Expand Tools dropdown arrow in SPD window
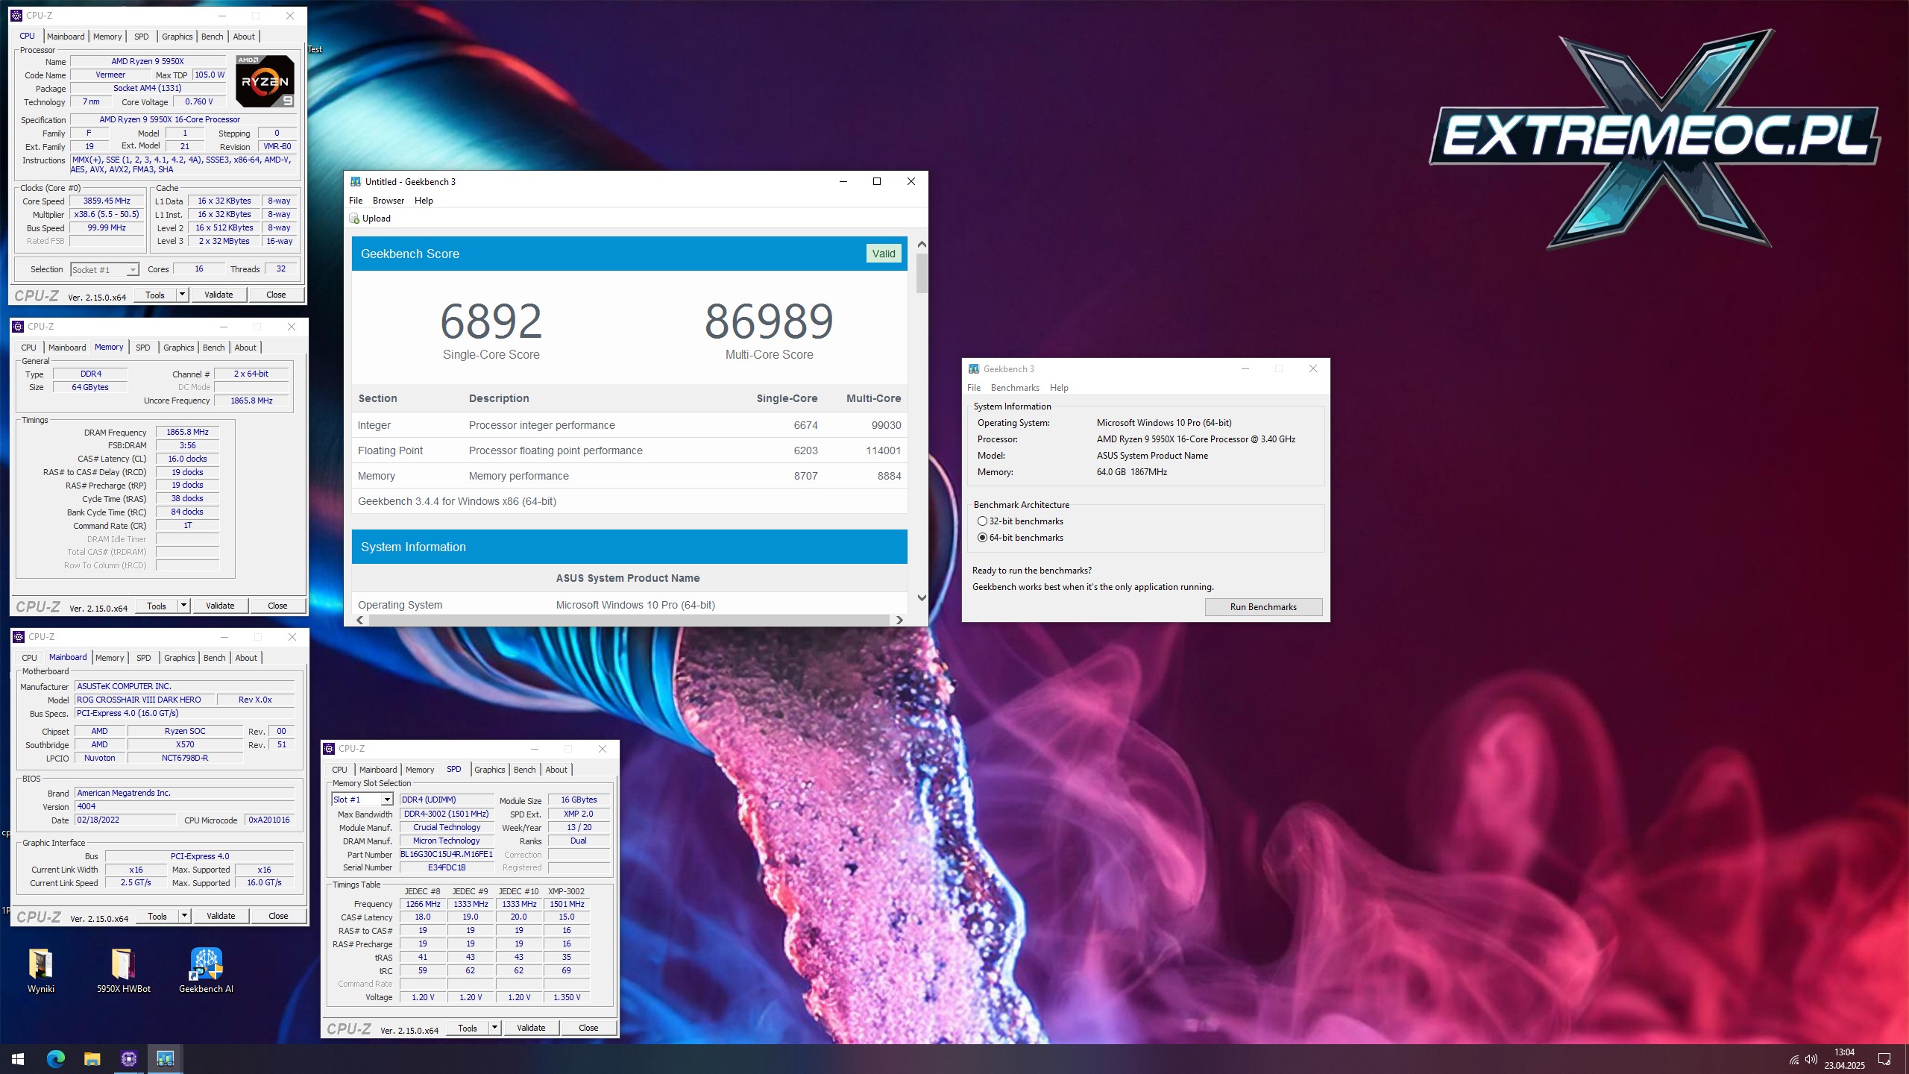The height and width of the screenshot is (1074, 1909). [x=494, y=1028]
